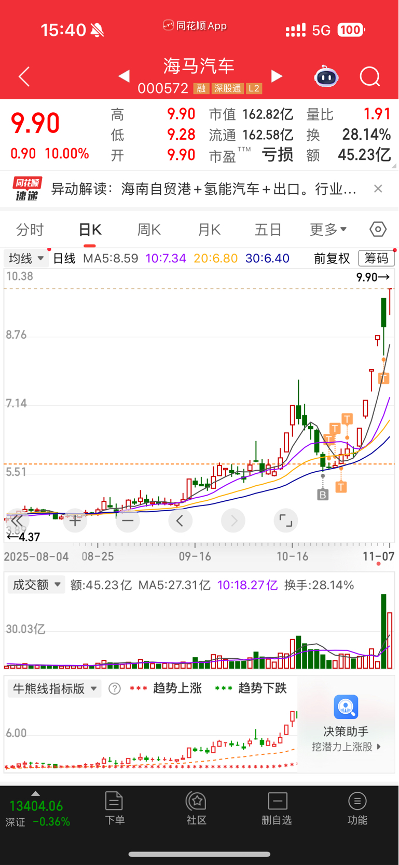Tap the tallest green volume bar
This screenshot has height=865, width=399.
tap(384, 631)
